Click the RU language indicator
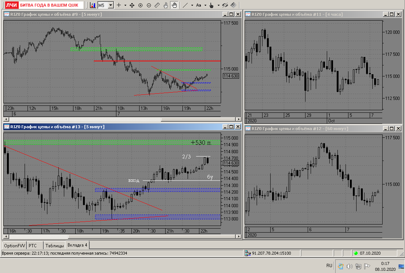 point(329,266)
